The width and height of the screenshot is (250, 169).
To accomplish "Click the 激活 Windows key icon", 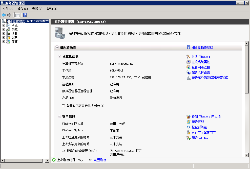I will pos(188,57).
